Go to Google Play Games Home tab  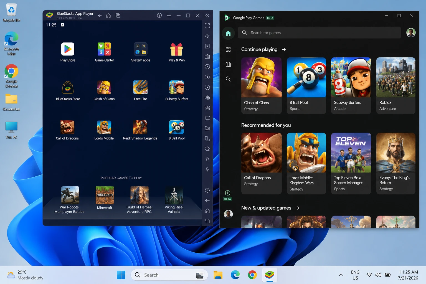click(228, 34)
